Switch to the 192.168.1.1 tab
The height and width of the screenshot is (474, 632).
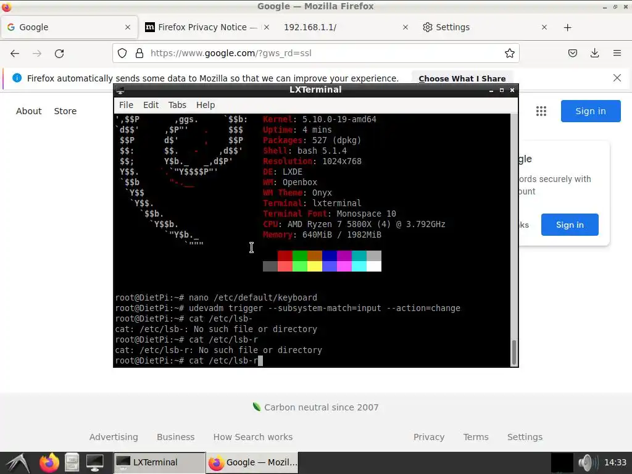click(x=346, y=27)
